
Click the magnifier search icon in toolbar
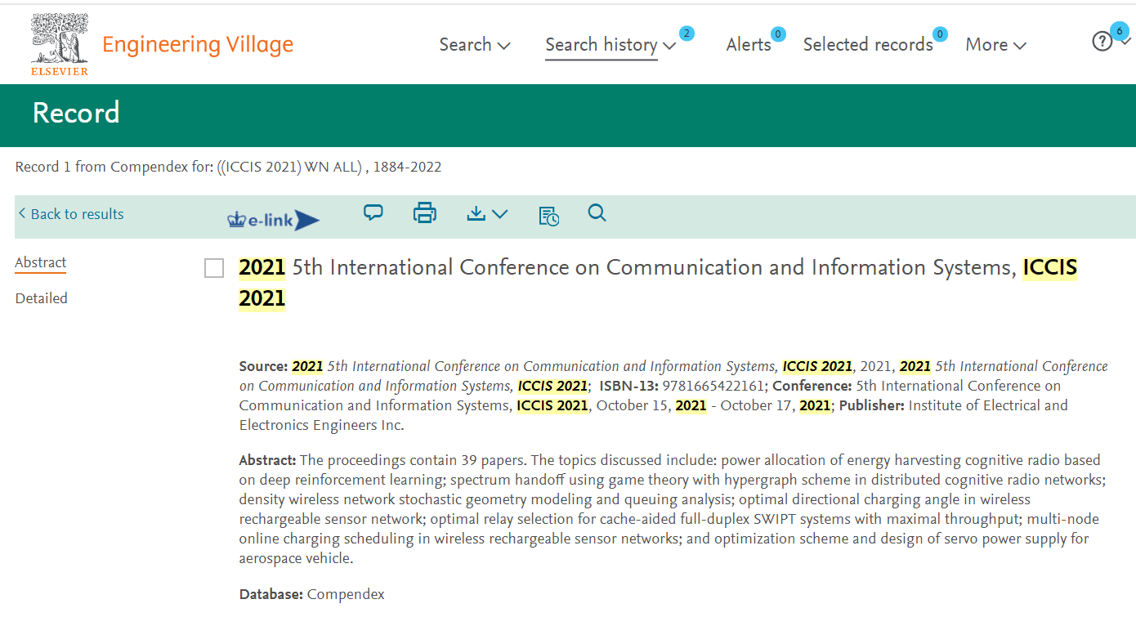597,213
